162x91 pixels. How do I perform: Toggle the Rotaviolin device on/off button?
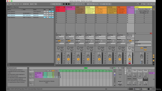tap(126, 68)
